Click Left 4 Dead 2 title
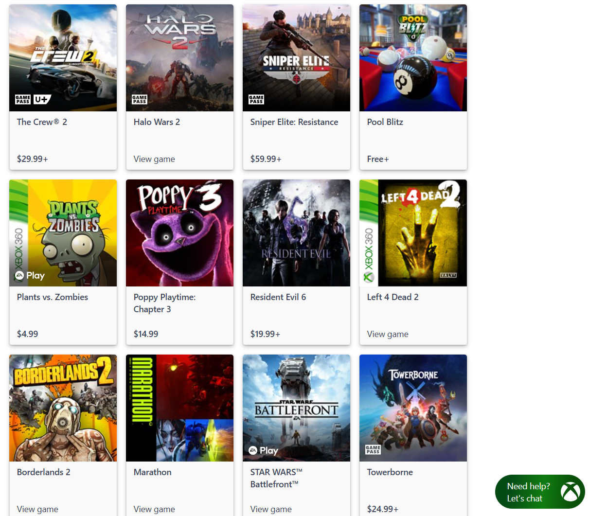 (393, 297)
